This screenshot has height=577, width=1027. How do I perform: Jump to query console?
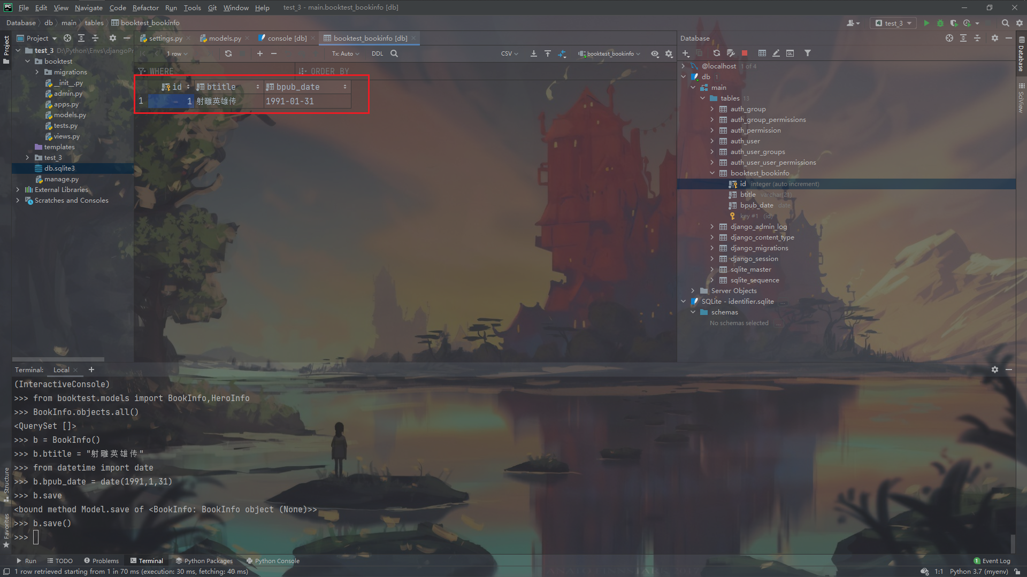(790, 53)
